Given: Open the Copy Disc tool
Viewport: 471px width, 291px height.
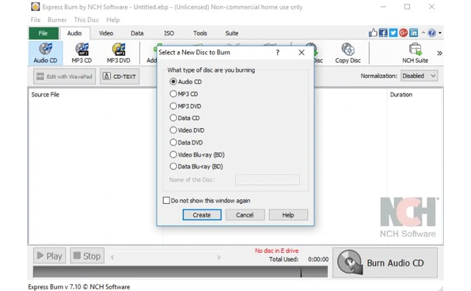Looking at the screenshot, I should point(348,53).
